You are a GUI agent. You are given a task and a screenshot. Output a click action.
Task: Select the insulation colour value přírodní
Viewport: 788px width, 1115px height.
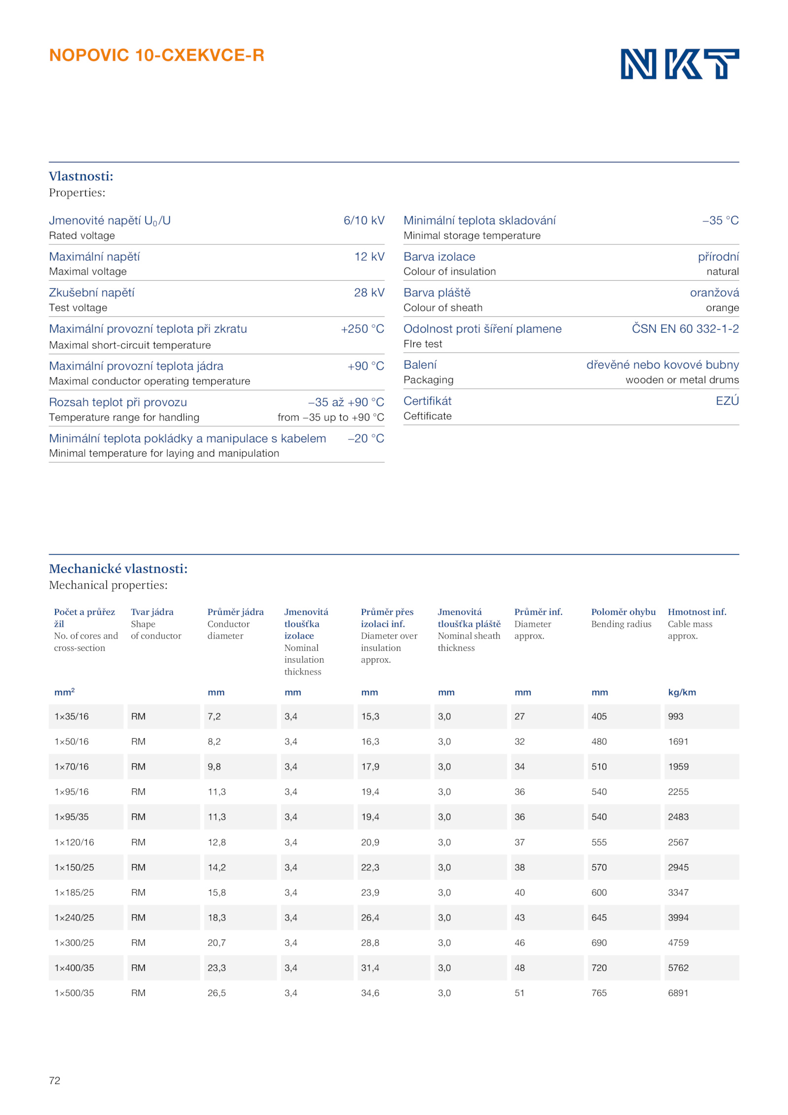719,257
